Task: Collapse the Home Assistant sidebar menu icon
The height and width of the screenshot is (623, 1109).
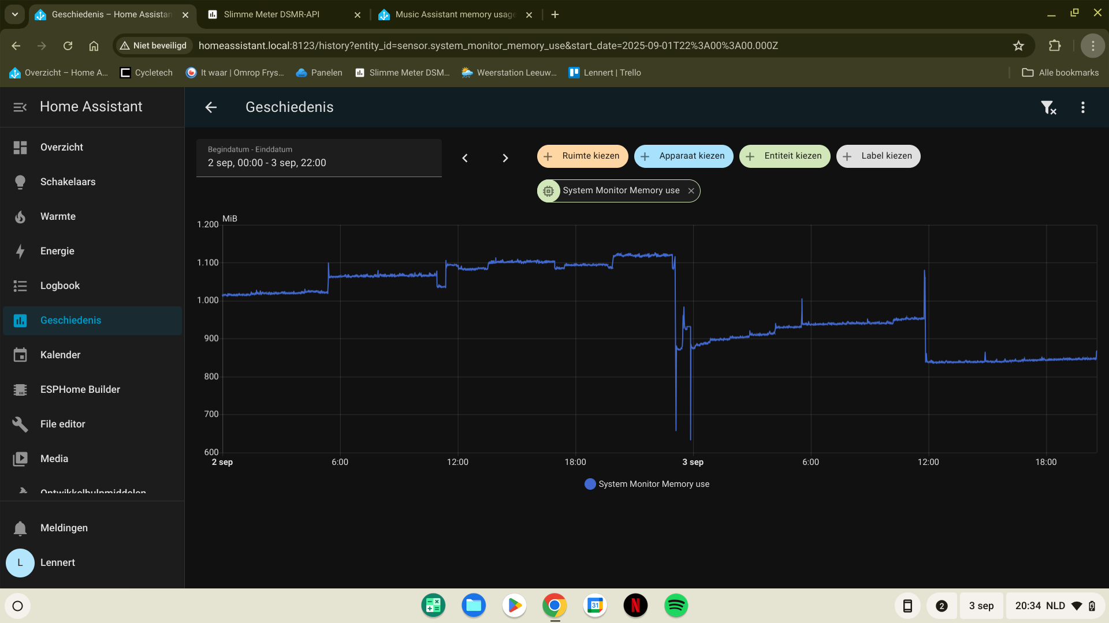Action: [x=20, y=107]
